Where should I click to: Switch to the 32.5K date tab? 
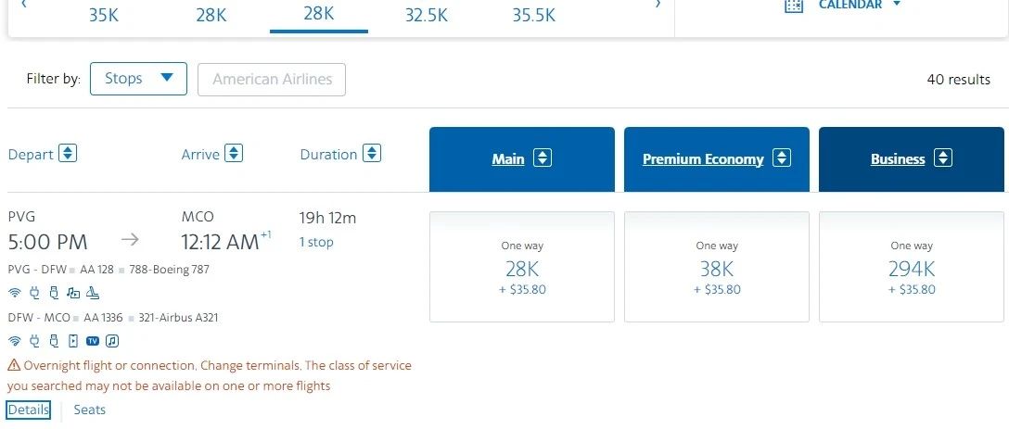tap(427, 14)
